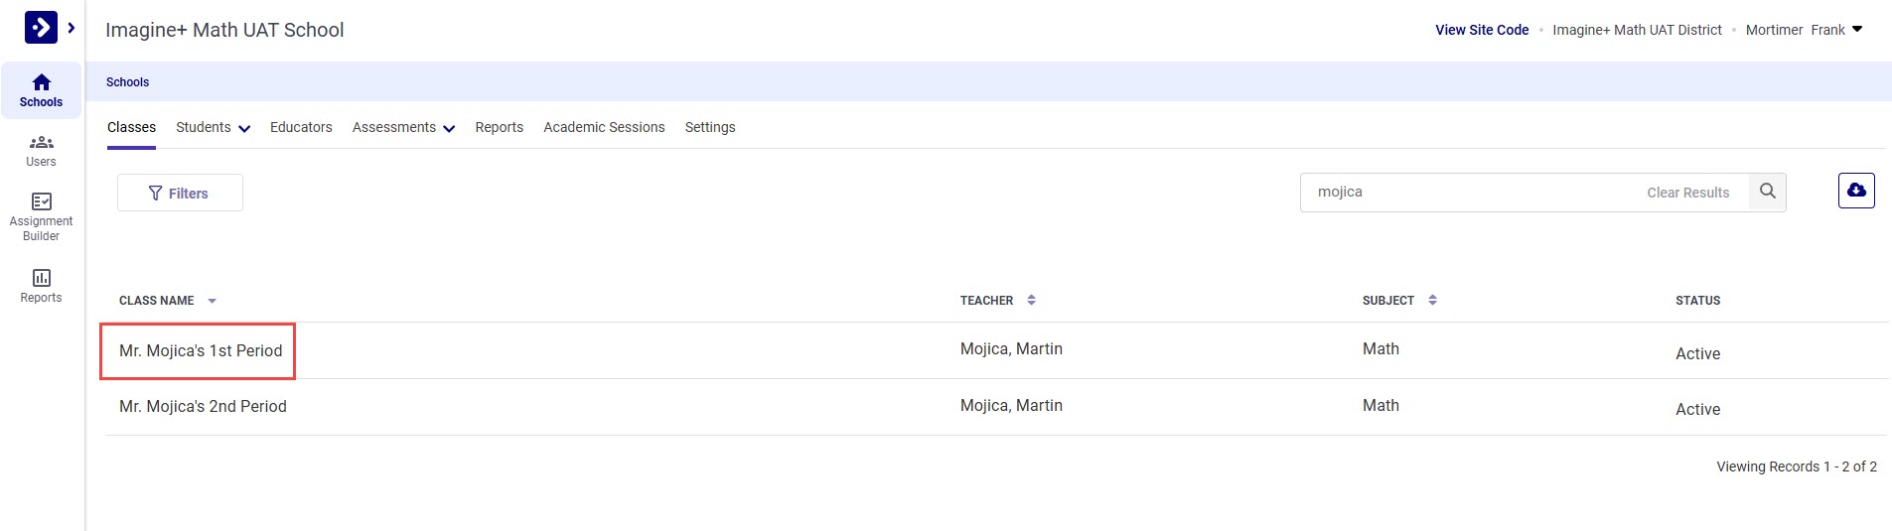Click the cloud download icon button

tap(1855, 191)
